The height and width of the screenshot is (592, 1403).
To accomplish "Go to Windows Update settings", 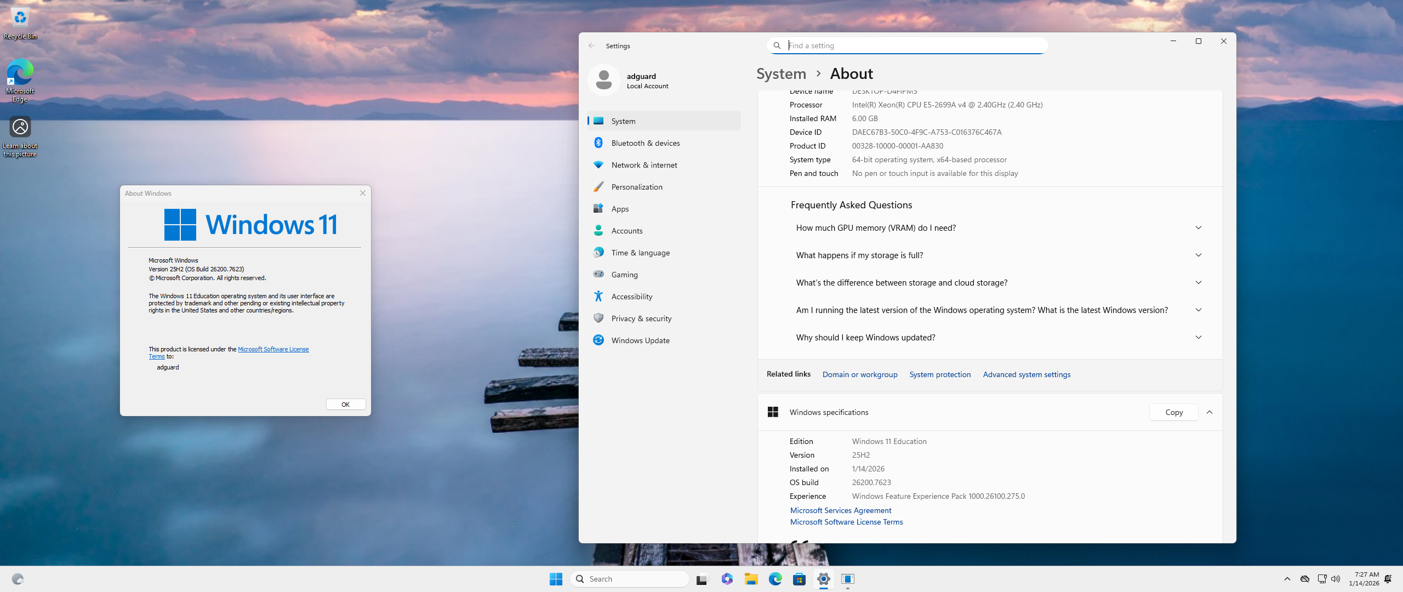I will click(640, 340).
